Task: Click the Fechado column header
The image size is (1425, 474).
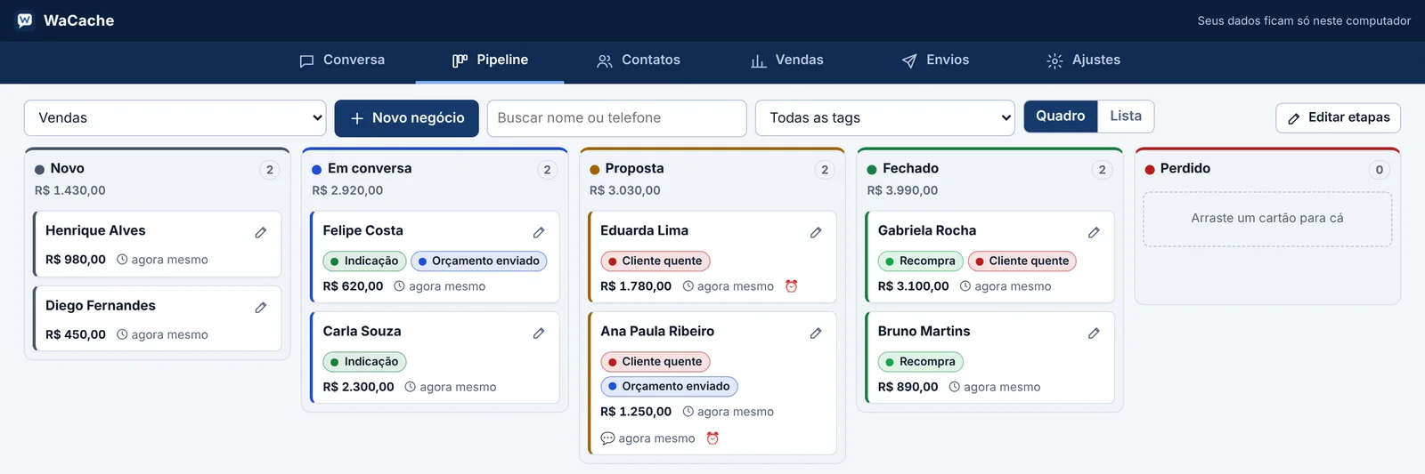Action: pos(910,169)
